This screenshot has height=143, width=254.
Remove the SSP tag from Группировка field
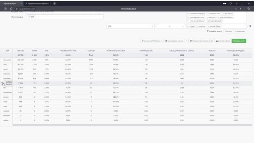pos(29,17)
